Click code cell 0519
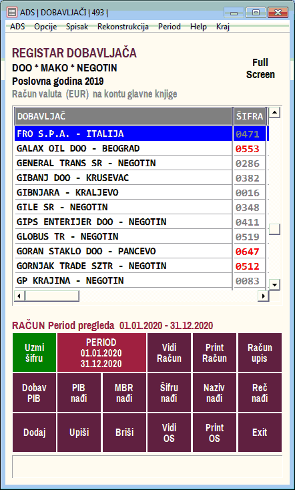 pyautogui.click(x=250, y=236)
